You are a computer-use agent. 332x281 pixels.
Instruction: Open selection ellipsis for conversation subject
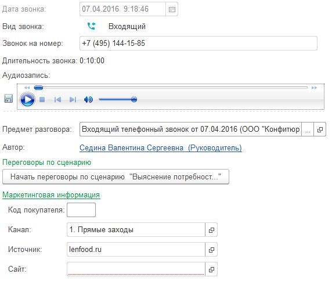tap(308, 129)
